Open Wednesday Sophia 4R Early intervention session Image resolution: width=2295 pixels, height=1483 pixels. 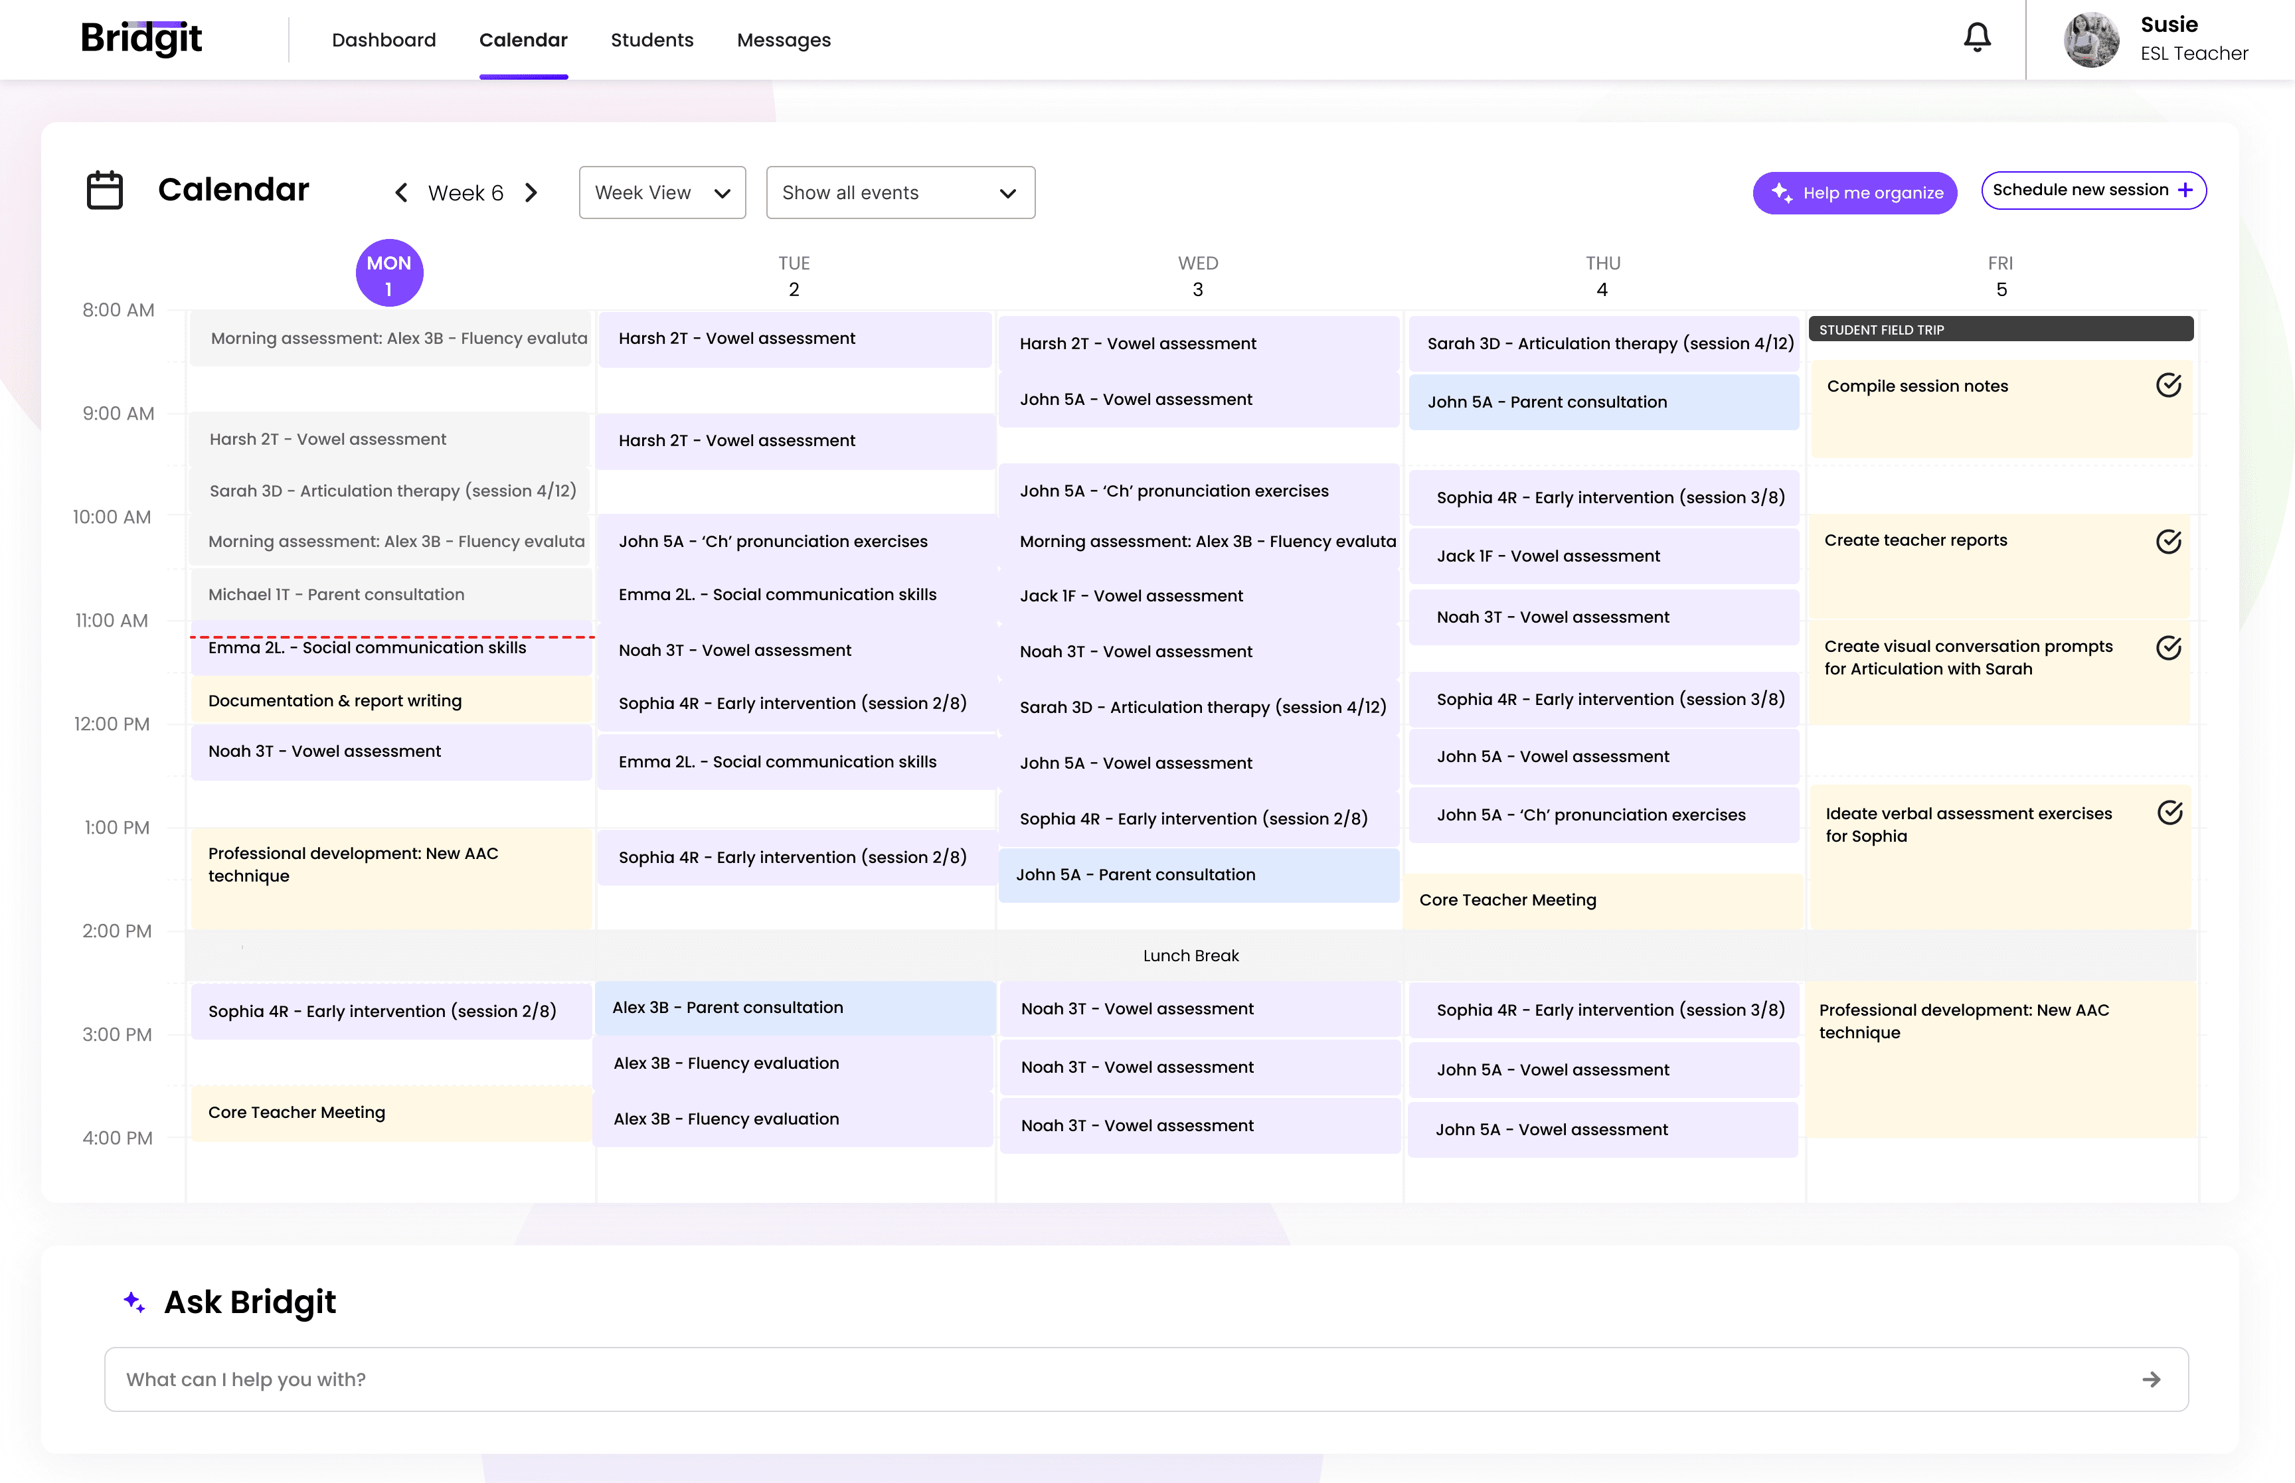[1198, 819]
